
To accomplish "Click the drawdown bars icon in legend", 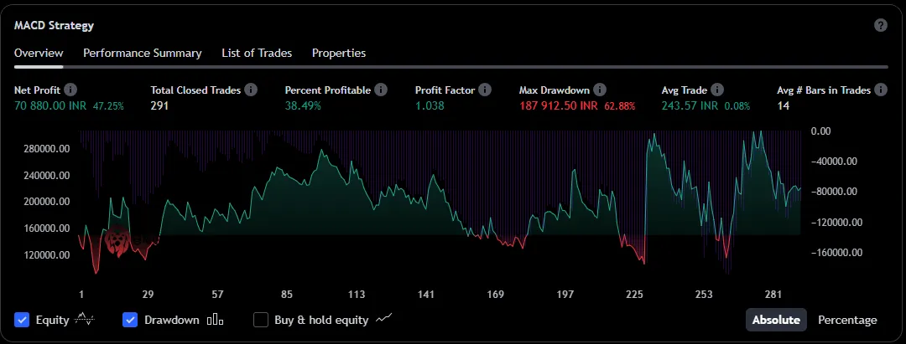I will click(216, 320).
